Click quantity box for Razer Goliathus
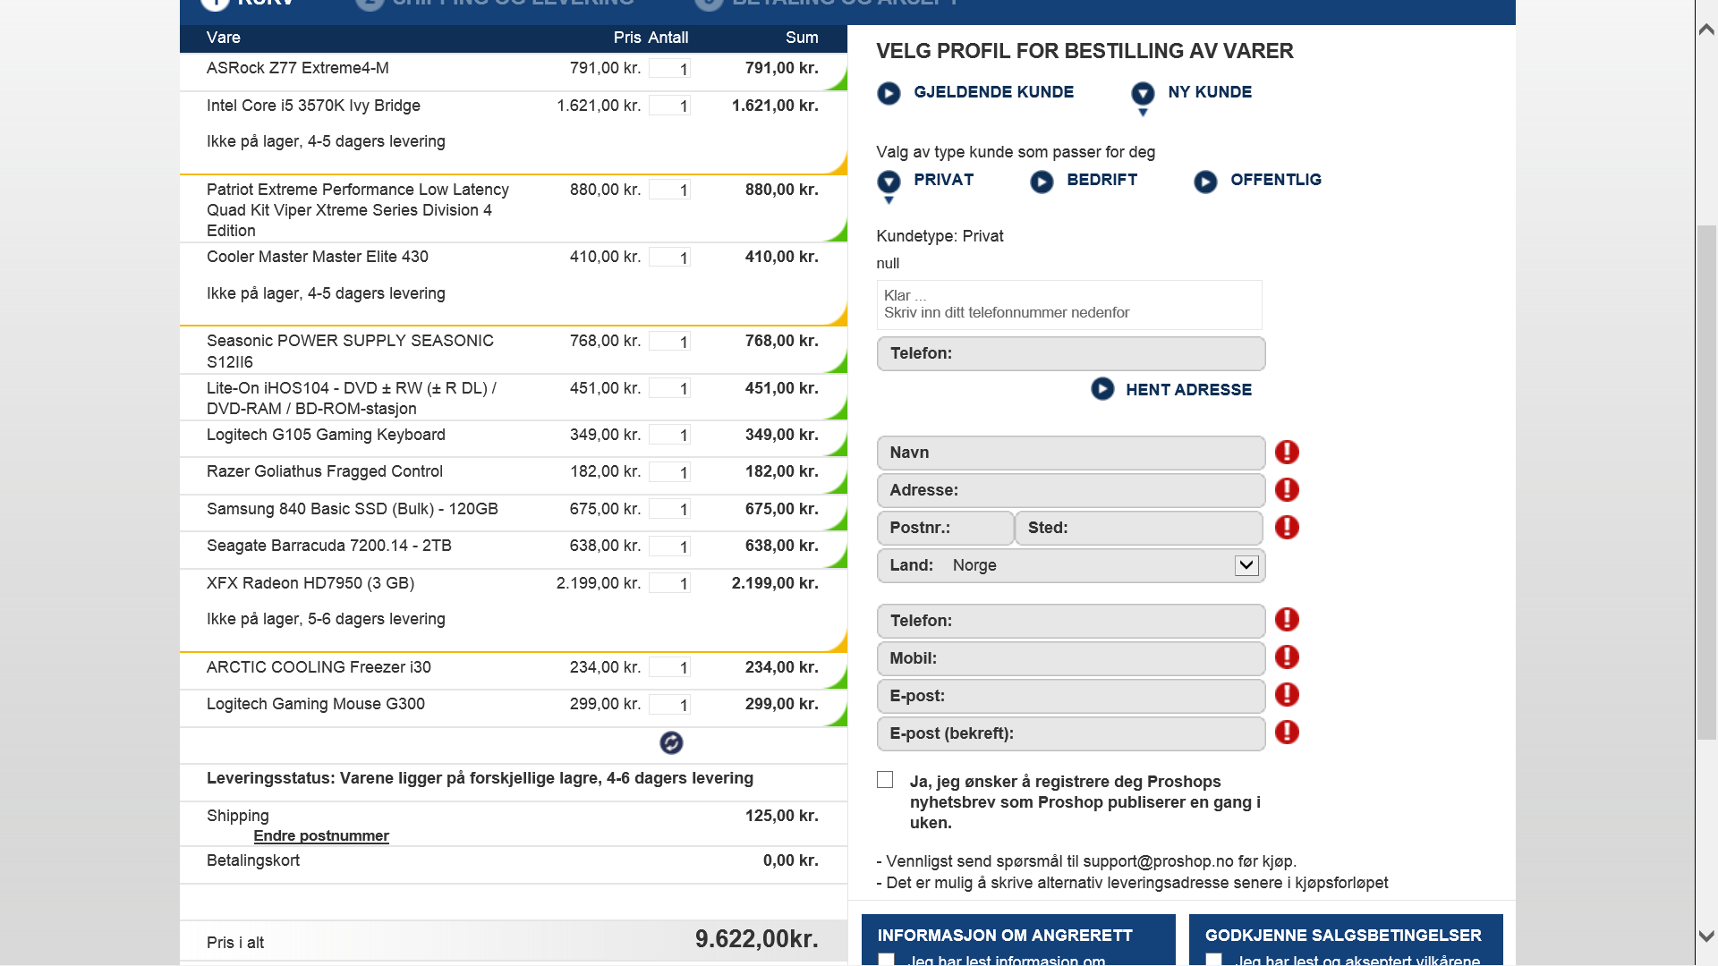 [669, 472]
